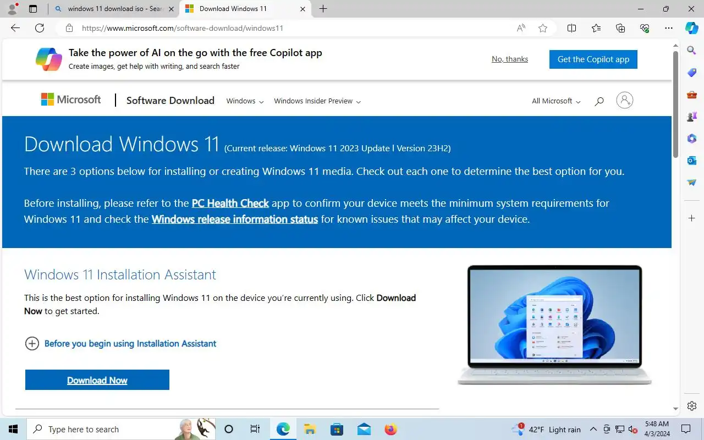704x440 pixels.
Task: Open sidebar Shopping tag icon
Action: (692, 73)
